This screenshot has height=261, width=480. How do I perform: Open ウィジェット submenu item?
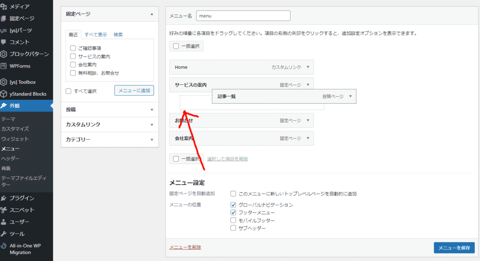point(15,139)
